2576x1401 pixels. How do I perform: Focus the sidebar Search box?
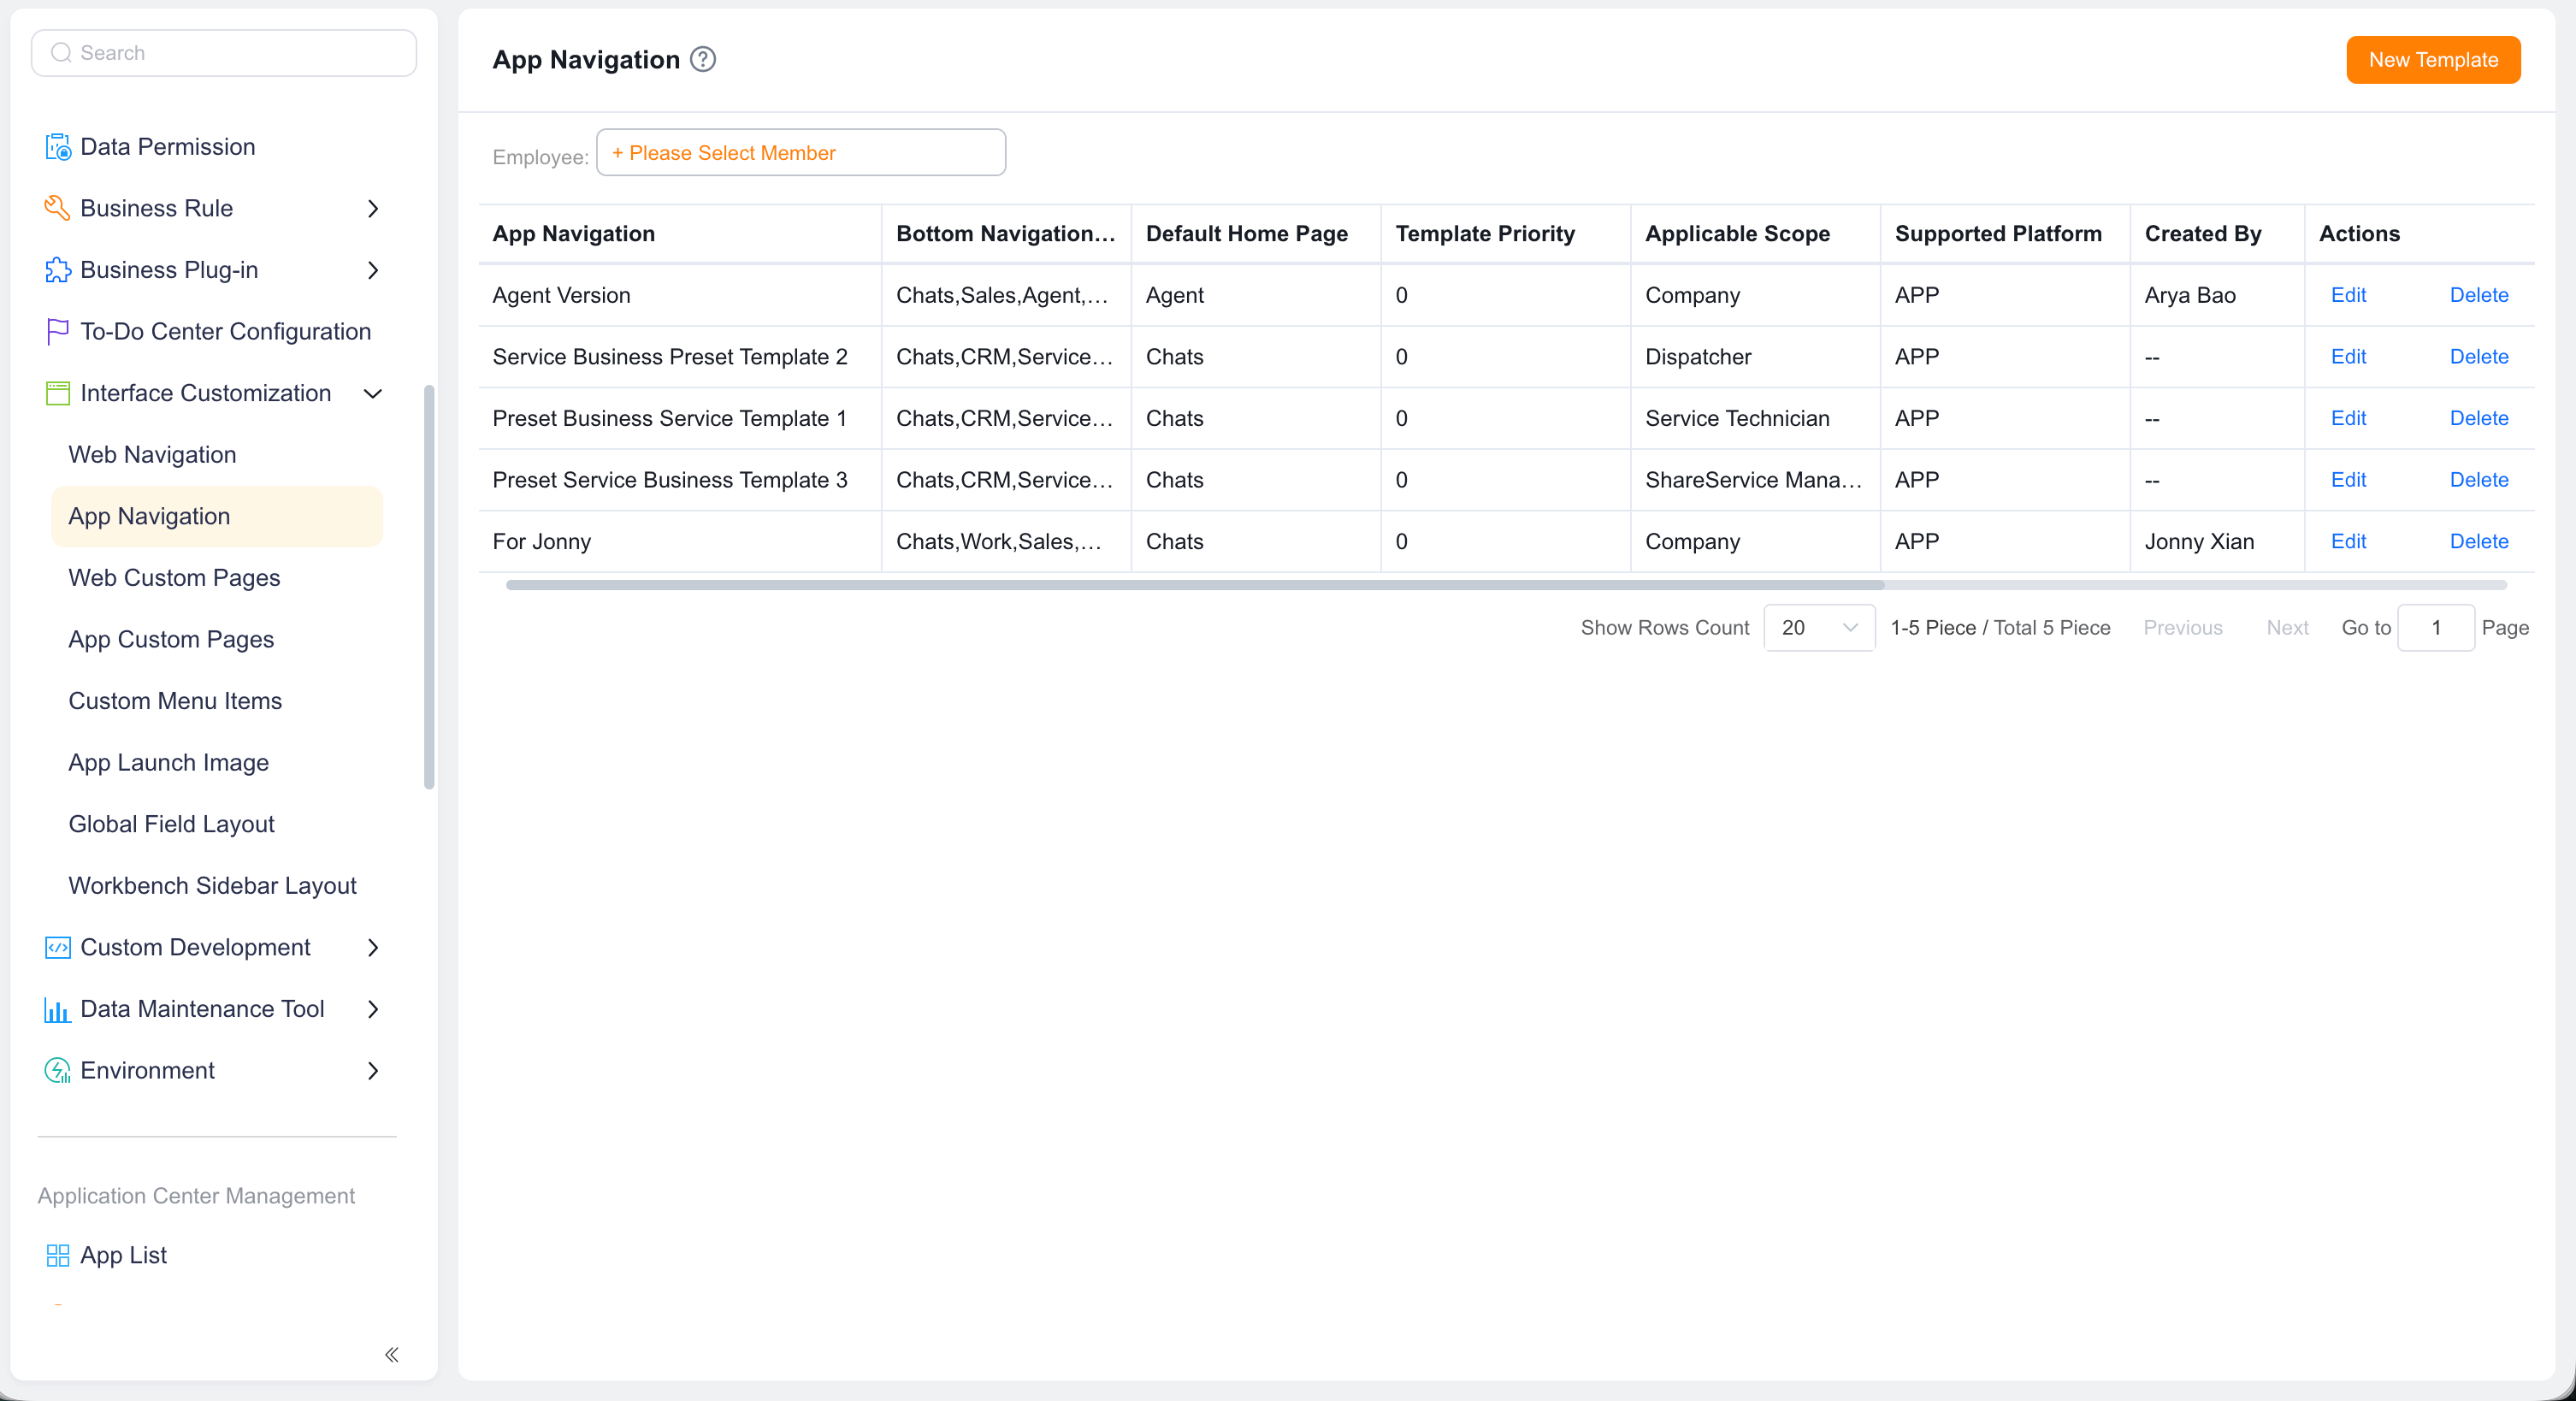[x=224, y=53]
